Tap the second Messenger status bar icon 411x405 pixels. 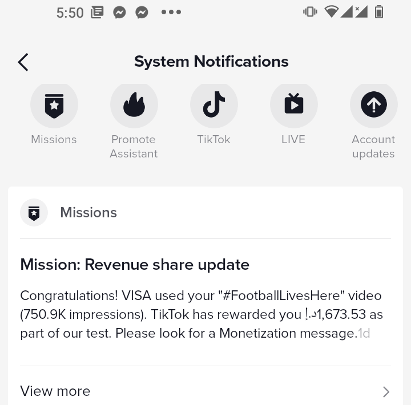pos(142,13)
